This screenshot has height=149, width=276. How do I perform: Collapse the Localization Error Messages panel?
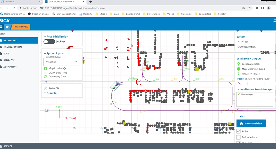pyautogui.click(x=238, y=90)
